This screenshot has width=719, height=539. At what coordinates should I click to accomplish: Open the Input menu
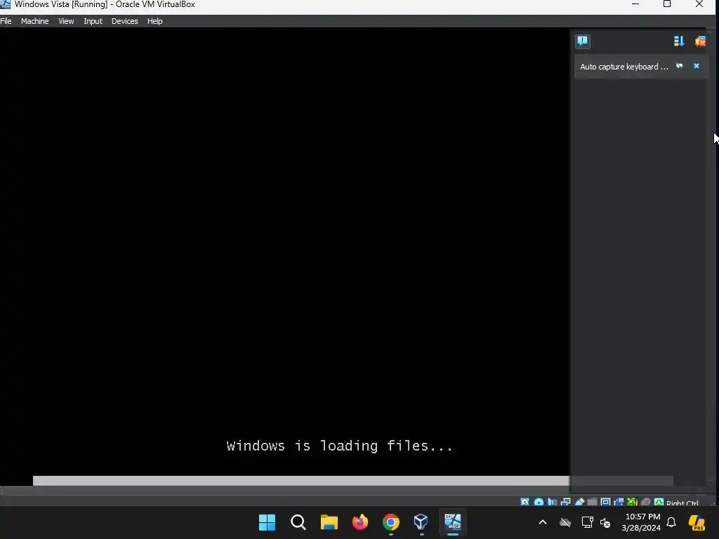[x=93, y=21]
